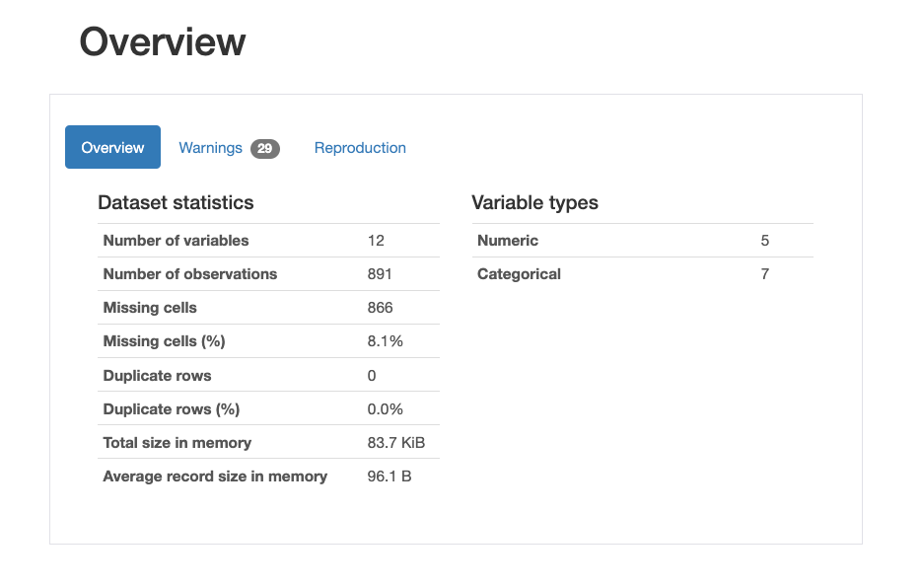The image size is (921, 587).
Task: Select the Variable types heading
Action: (534, 203)
